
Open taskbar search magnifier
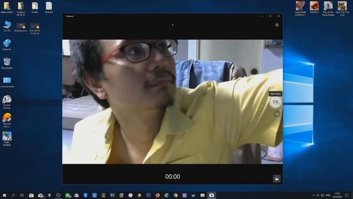(13, 195)
